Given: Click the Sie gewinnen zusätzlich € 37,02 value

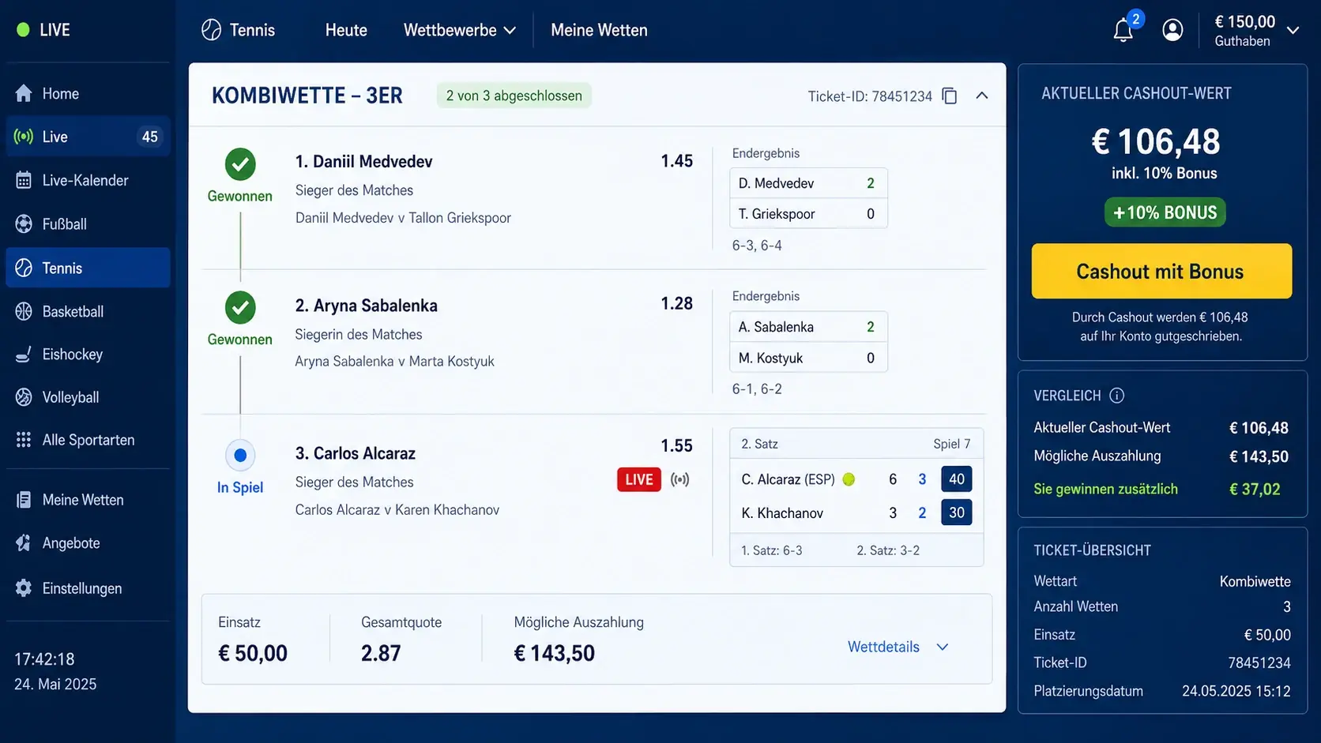Looking at the screenshot, I should (x=1255, y=489).
